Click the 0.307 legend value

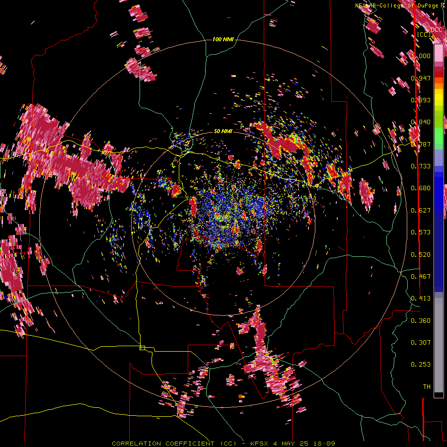coord(421,343)
